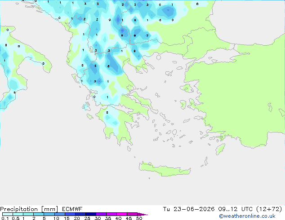The height and width of the screenshot is (220, 285).
Task: Click the '50' legend scale label
Action: point(139,218)
